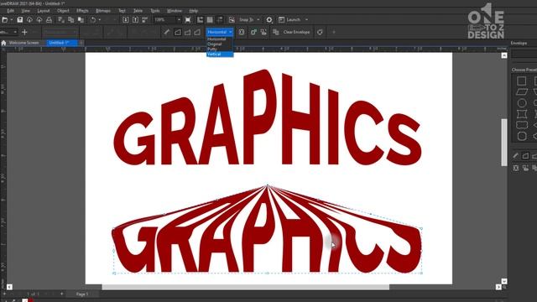The height and width of the screenshot is (302, 537).
Task: Select circle envelope preset in docker
Action: point(522,102)
